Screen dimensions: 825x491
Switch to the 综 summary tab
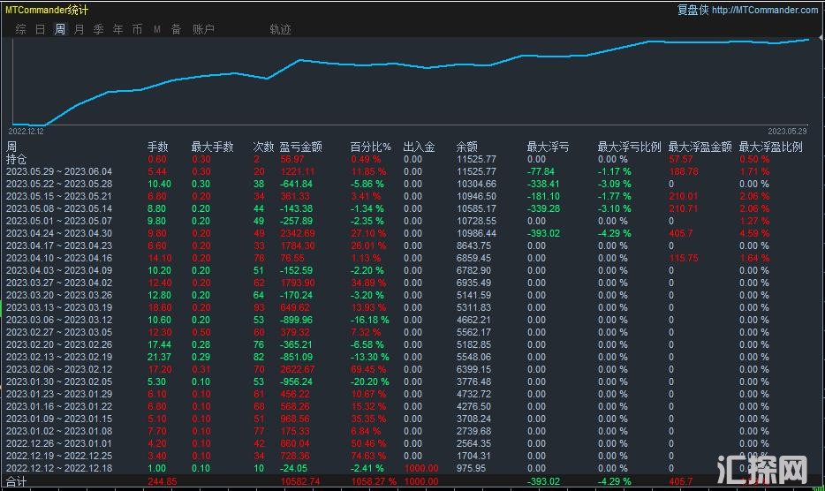pos(20,29)
